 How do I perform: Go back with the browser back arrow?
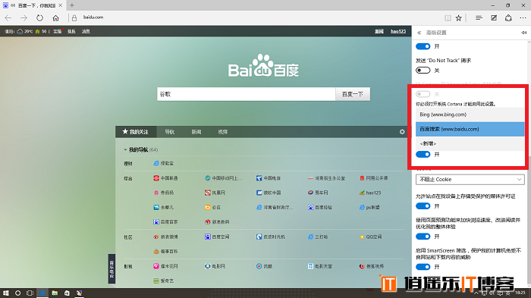8,18
